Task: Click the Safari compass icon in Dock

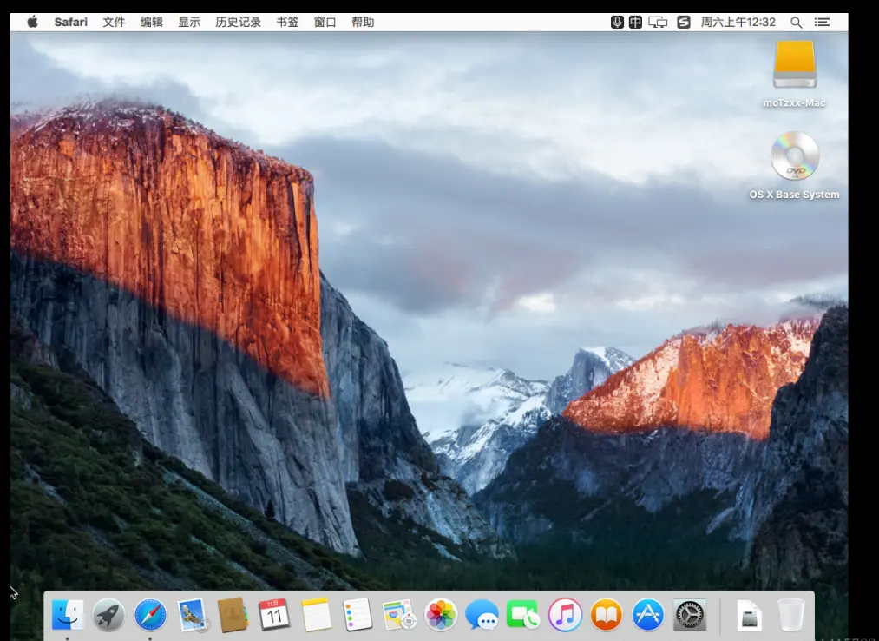Action: (150, 615)
